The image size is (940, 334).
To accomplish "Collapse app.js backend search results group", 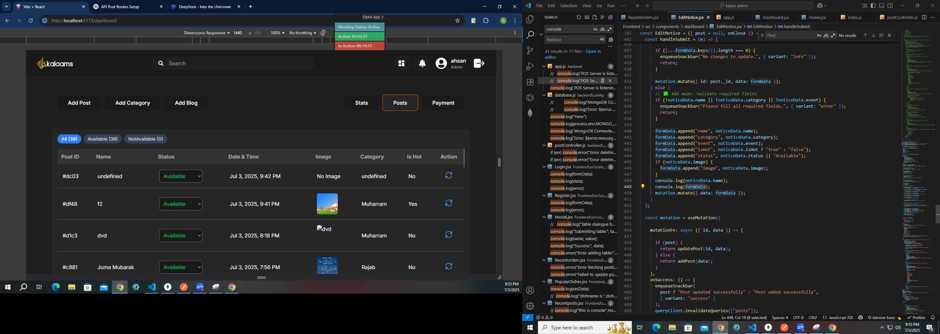I will tap(544, 66).
